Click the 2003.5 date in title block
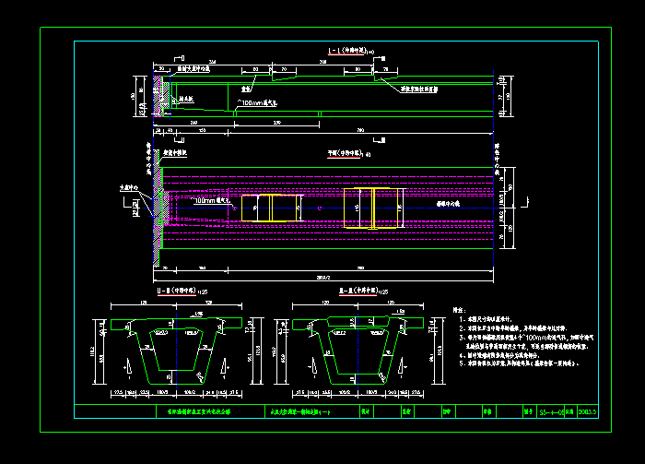Image resolution: width=645 pixels, height=464 pixels. (588, 414)
